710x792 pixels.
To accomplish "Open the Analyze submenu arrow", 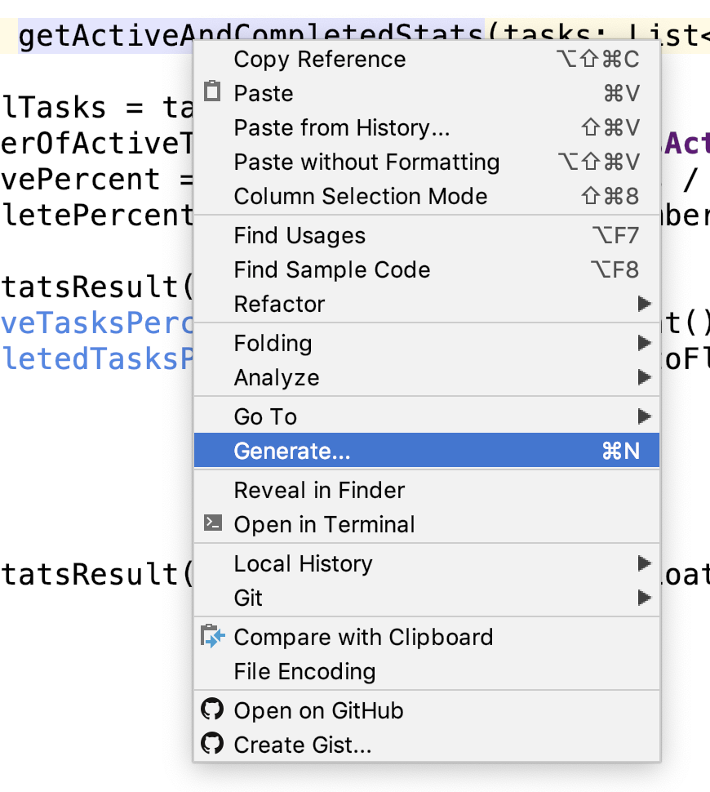I will click(645, 377).
